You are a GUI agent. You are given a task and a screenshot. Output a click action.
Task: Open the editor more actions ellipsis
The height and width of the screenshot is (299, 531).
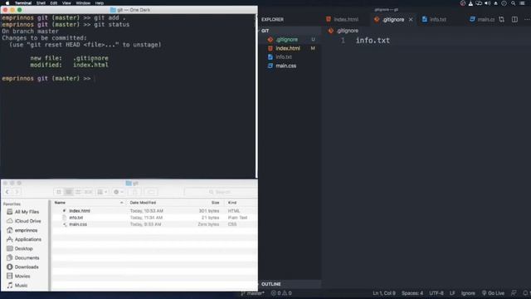point(527,19)
